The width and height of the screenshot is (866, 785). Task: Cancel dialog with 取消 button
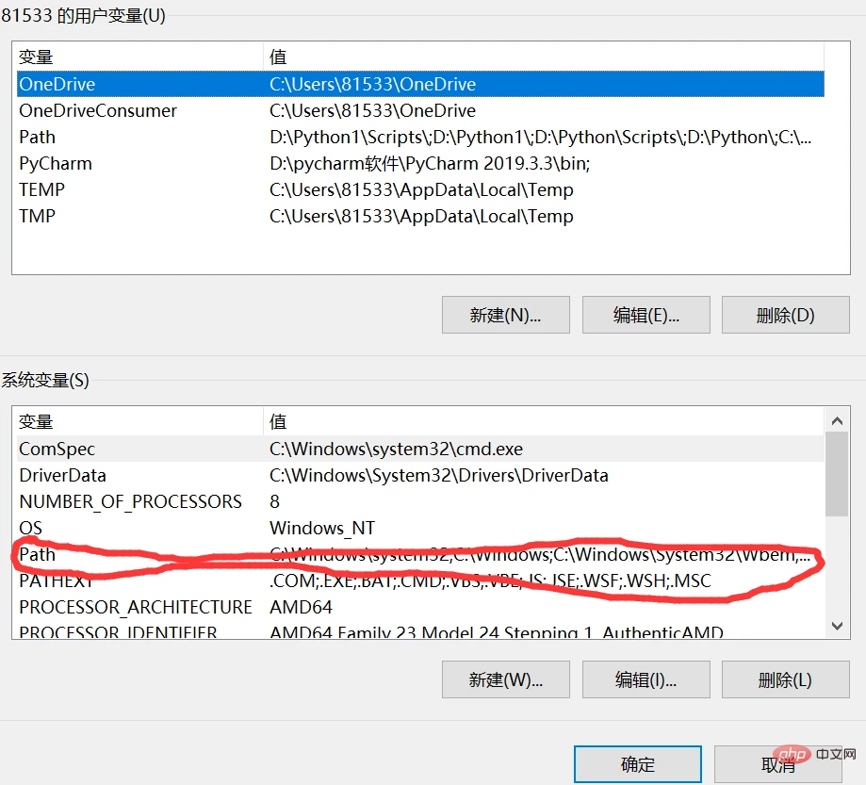[x=778, y=764]
